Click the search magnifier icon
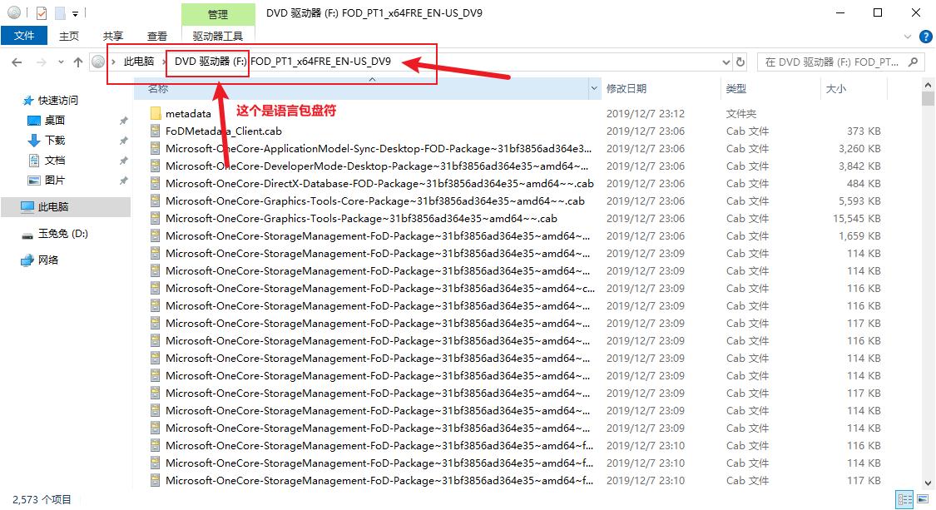 pos(913,62)
